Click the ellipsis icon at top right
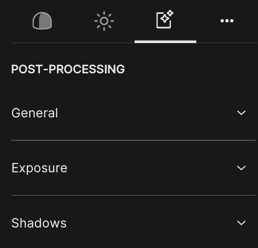Image resolution: width=258 pixels, height=248 pixels. coord(227,21)
